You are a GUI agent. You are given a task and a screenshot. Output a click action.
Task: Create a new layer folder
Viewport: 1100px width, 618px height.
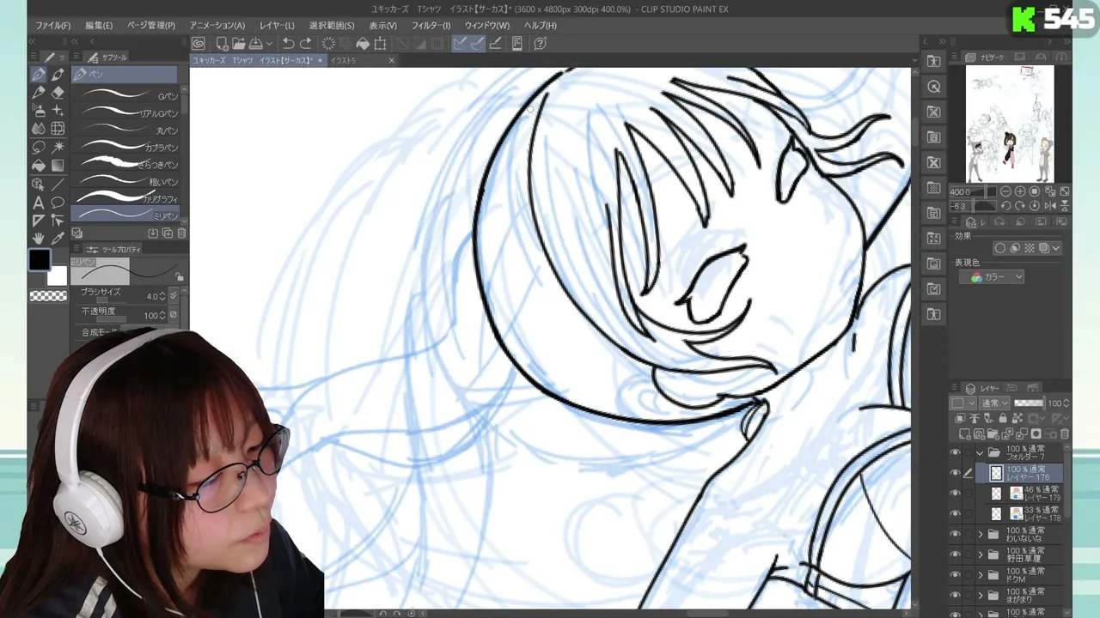[993, 434]
